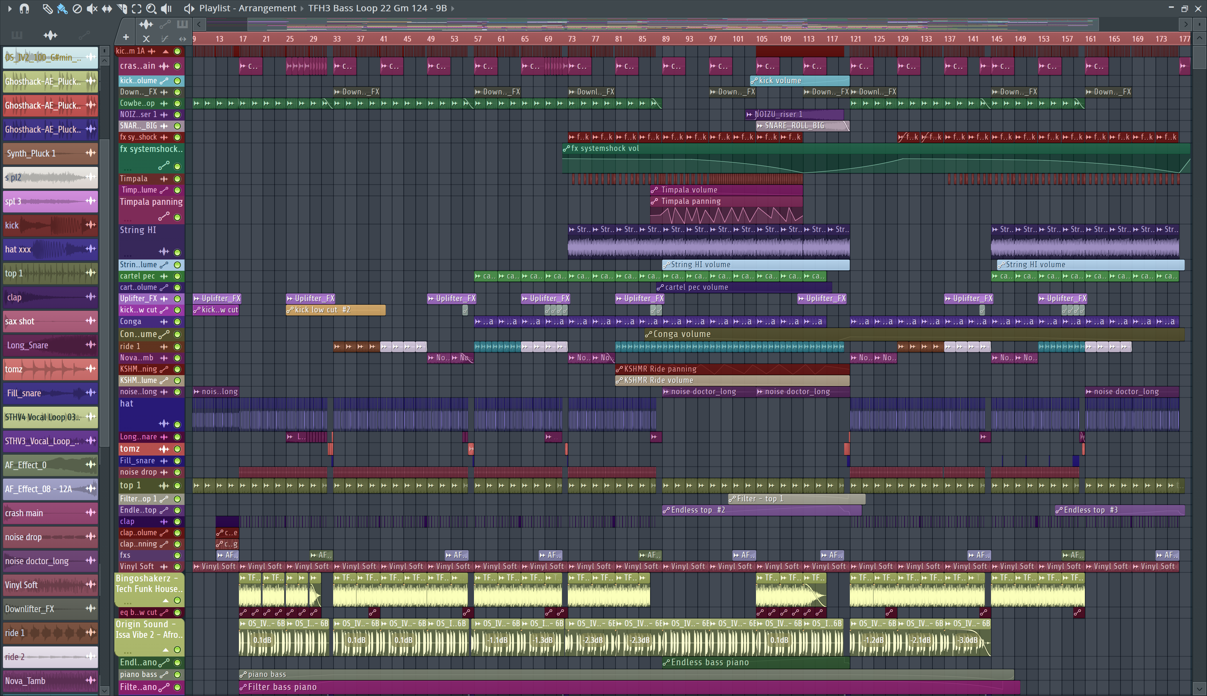The width and height of the screenshot is (1207, 696).
Task: Select the Endless bass piano automation clip
Action: click(756, 663)
